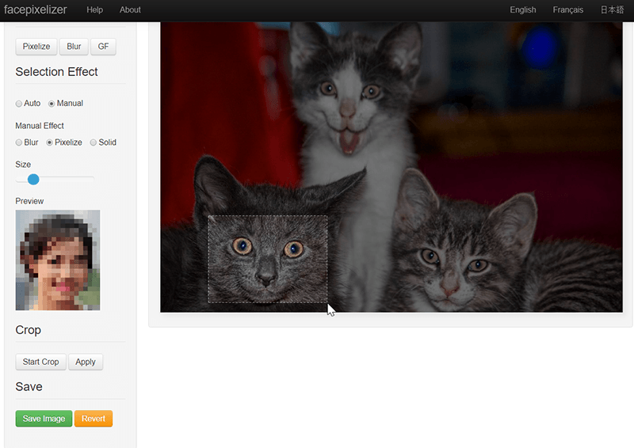The height and width of the screenshot is (448, 634).
Task: Click the Selection Effect heading
Action: pyautogui.click(x=56, y=72)
